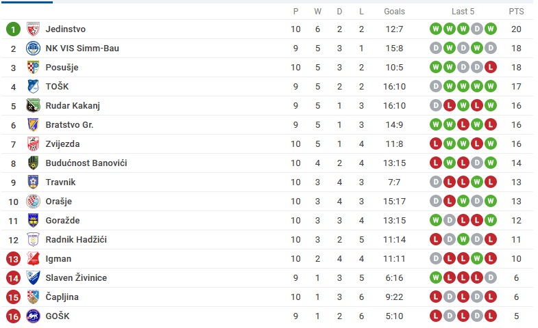Click the Jedinstvo club crest icon
The width and height of the screenshot is (538, 328).
[x=34, y=29]
